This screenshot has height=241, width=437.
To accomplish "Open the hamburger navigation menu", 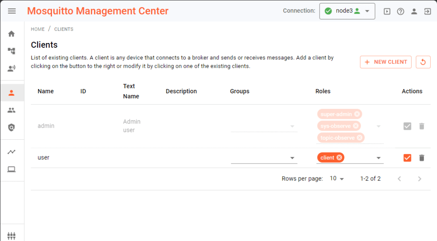I will point(12,11).
